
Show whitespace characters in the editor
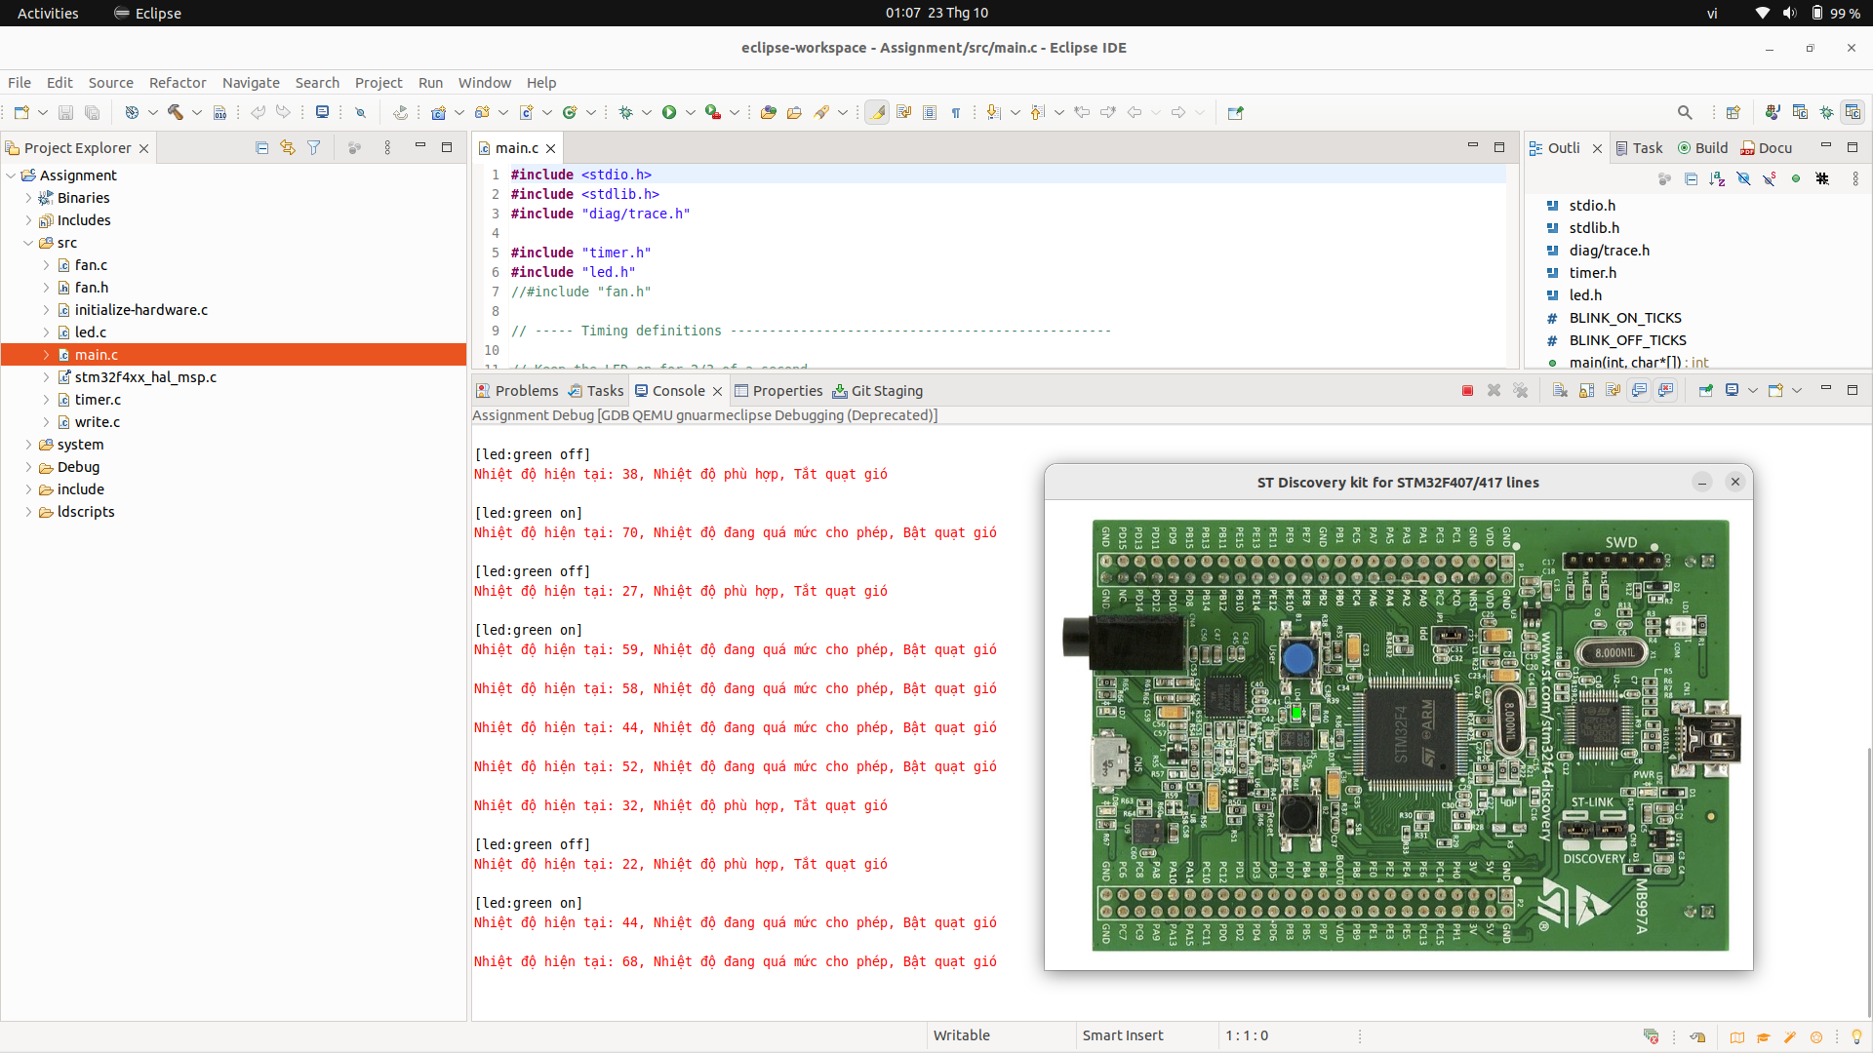pyautogui.click(x=957, y=112)
